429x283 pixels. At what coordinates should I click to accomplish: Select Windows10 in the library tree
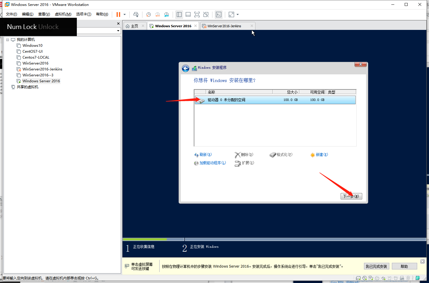(32, 46)
